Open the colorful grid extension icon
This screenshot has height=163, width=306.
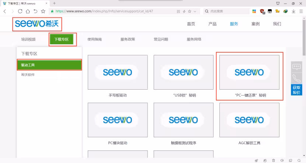point(254,11)
